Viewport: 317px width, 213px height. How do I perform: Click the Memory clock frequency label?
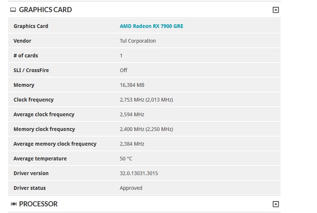(44, 129)
